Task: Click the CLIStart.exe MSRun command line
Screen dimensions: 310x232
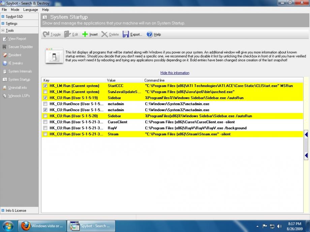Action: coord(219,86)
